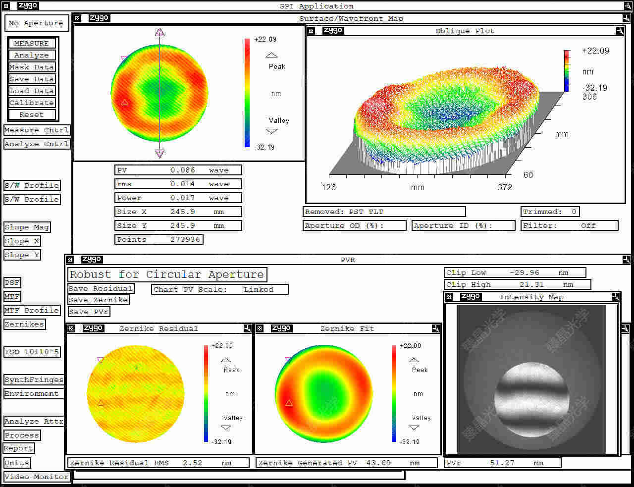Image resolution: width=634 pixels, height=487 pixels.
Task: Select the top slice marker triangle on wavefront map
Action: click(x=159, y=32)
